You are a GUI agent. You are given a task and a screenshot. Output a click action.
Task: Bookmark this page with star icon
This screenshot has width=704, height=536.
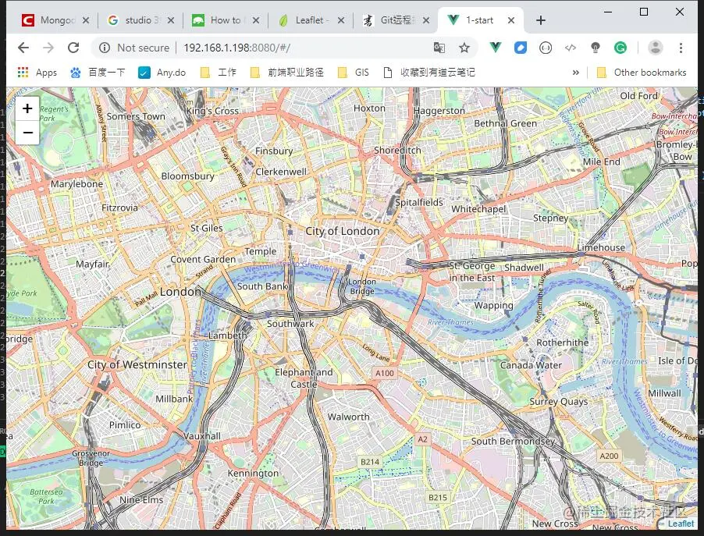tap(464, 48)
